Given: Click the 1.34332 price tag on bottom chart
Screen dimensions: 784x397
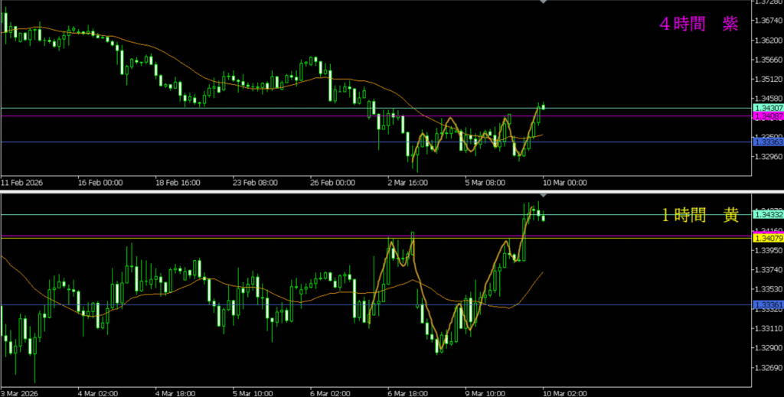Looking at the screenshot, I should [768, 215].
